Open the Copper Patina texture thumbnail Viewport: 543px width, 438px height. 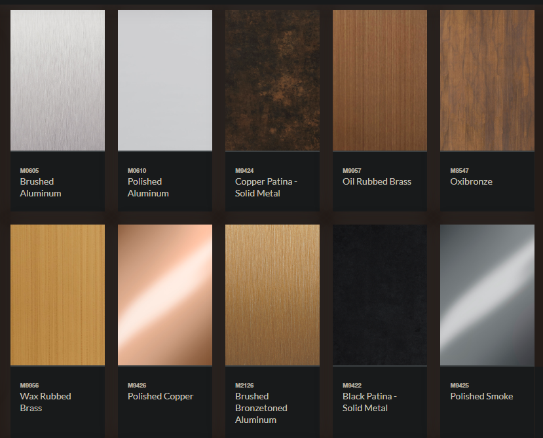(272, 80)
